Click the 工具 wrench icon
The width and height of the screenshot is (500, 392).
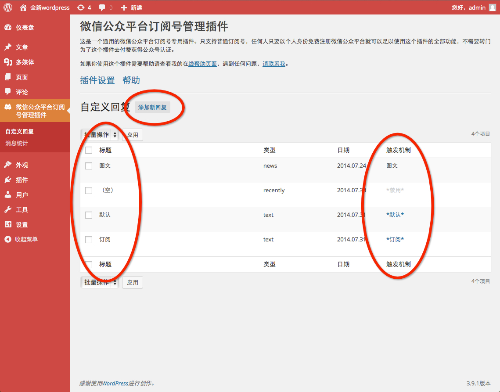click(8, 209)
